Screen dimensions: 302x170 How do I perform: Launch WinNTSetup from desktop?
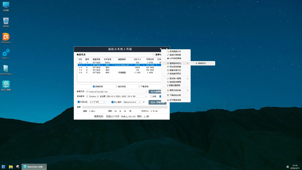pyautogui.click(x=6, y=69)
